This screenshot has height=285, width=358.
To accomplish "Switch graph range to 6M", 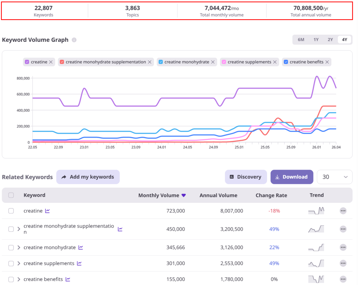I will click(x=301, y=40).
